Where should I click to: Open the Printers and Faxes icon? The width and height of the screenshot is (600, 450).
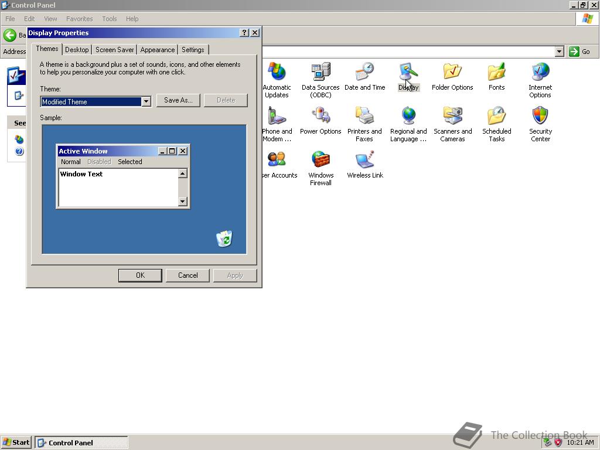click(364, 115)
